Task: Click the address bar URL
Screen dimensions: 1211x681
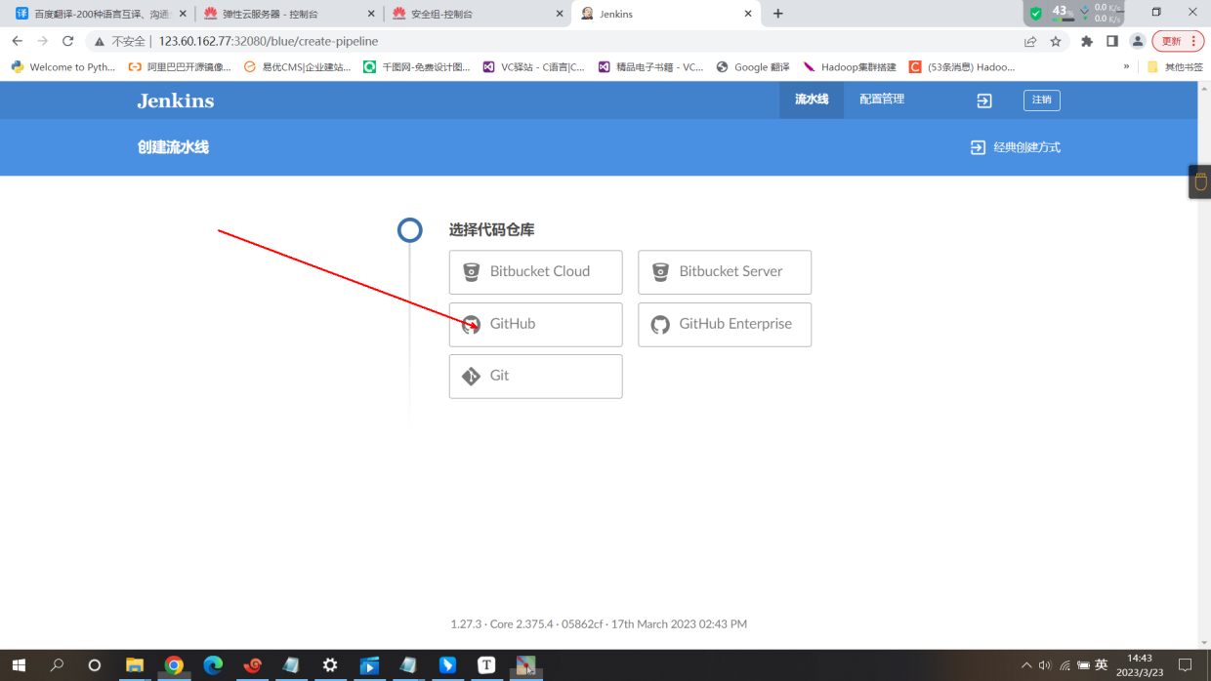Action: 269,42
